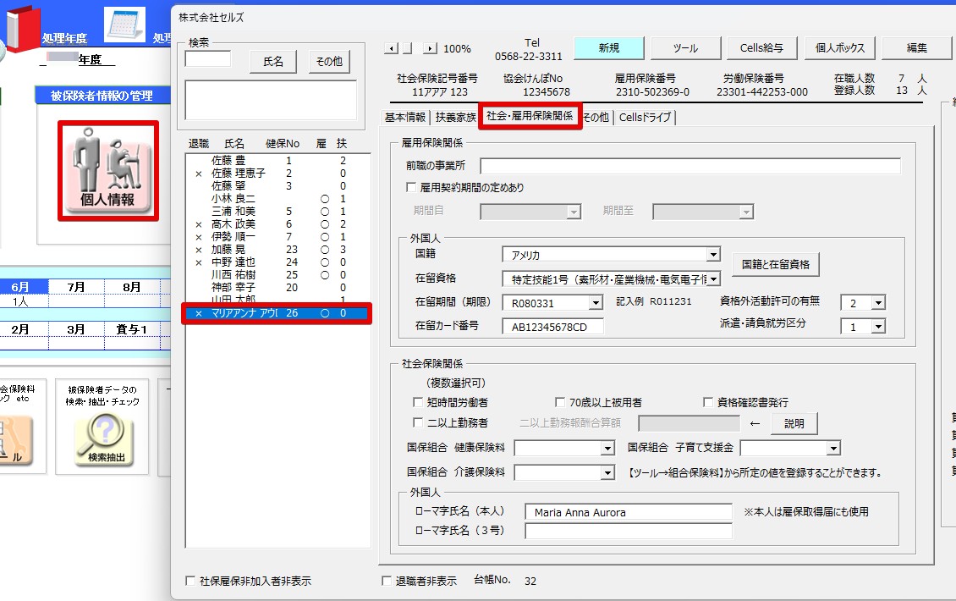Open 派遣・請負就労区分 dropdown
This screenshot has width=956, height=601.
[877, 327]
